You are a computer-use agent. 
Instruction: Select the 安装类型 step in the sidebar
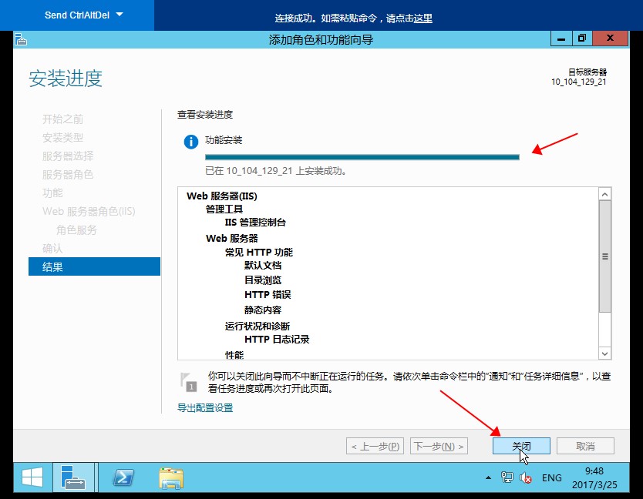coord(62,138)
